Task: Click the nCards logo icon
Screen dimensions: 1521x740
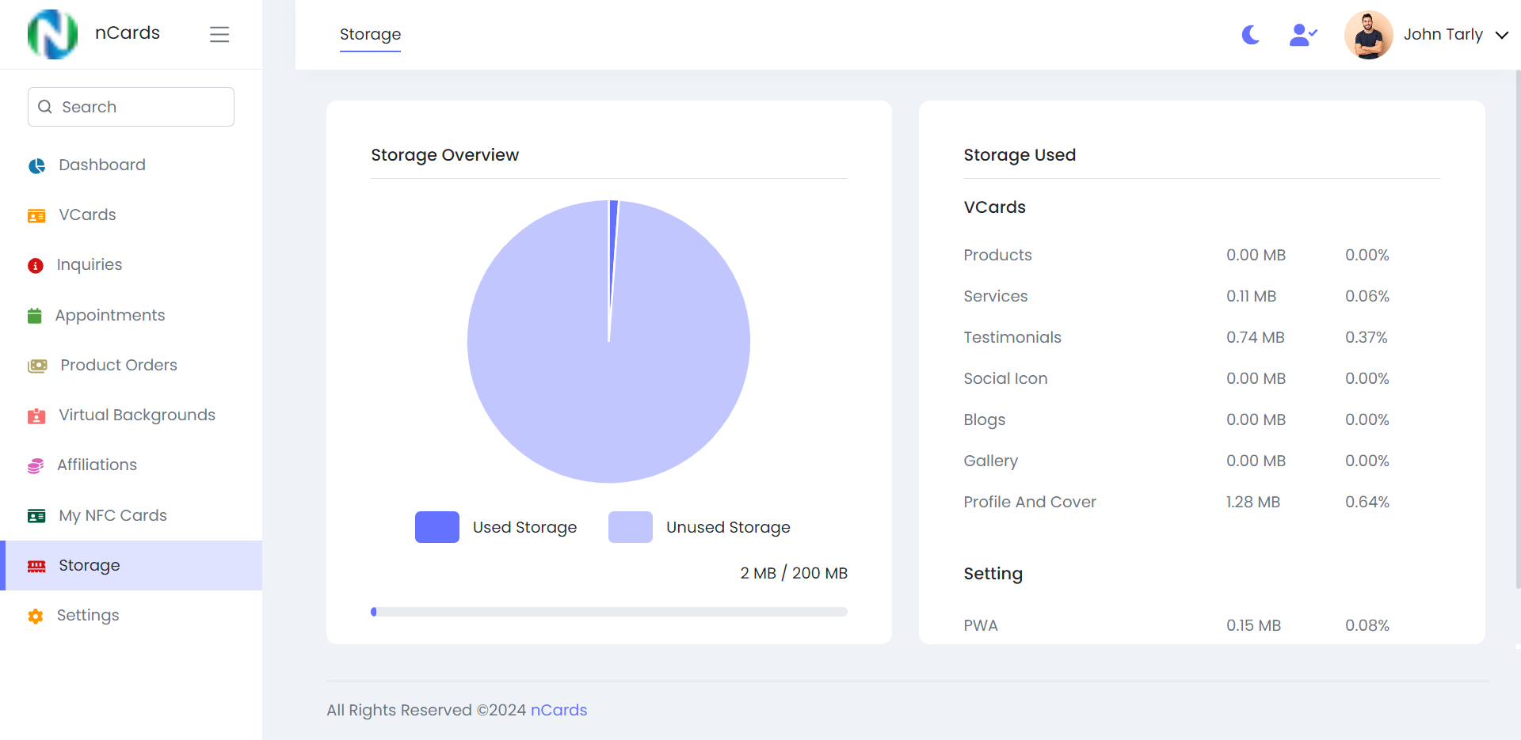Action: [52, 34]
